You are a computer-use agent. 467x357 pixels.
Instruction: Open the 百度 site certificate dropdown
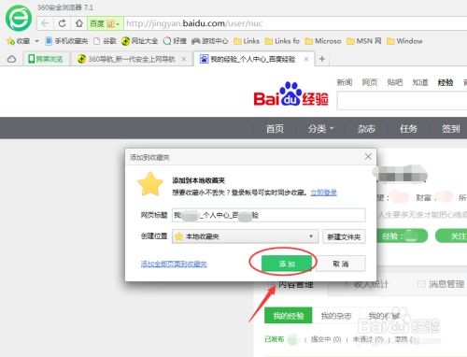tap(106, 23)
